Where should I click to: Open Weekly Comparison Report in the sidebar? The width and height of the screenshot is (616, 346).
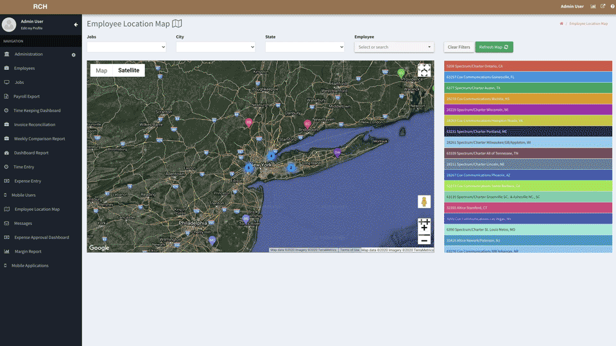39,139
